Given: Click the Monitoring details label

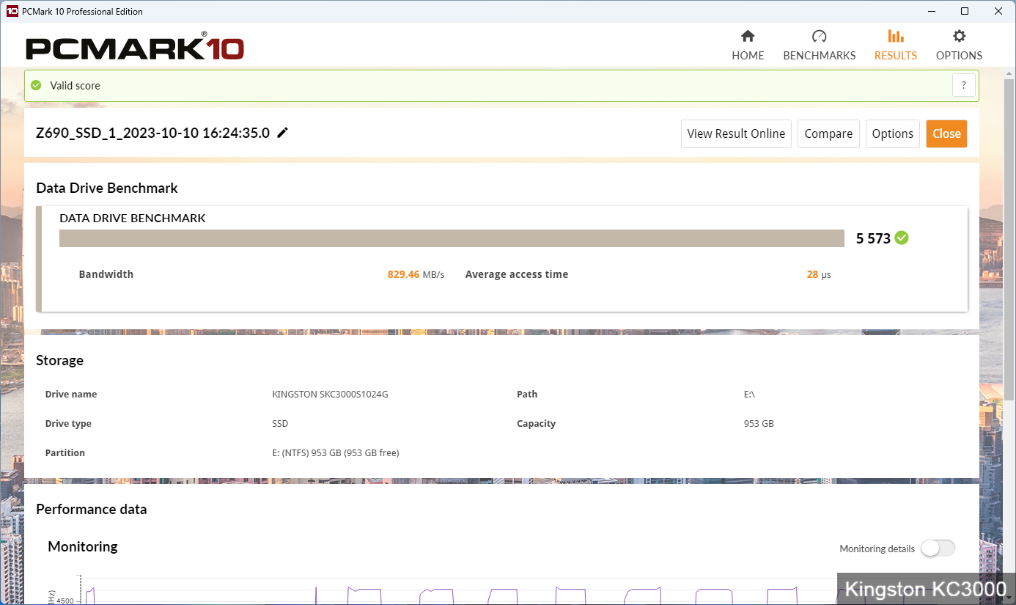Looking at the screenshot, I should (x=877, y=549).
